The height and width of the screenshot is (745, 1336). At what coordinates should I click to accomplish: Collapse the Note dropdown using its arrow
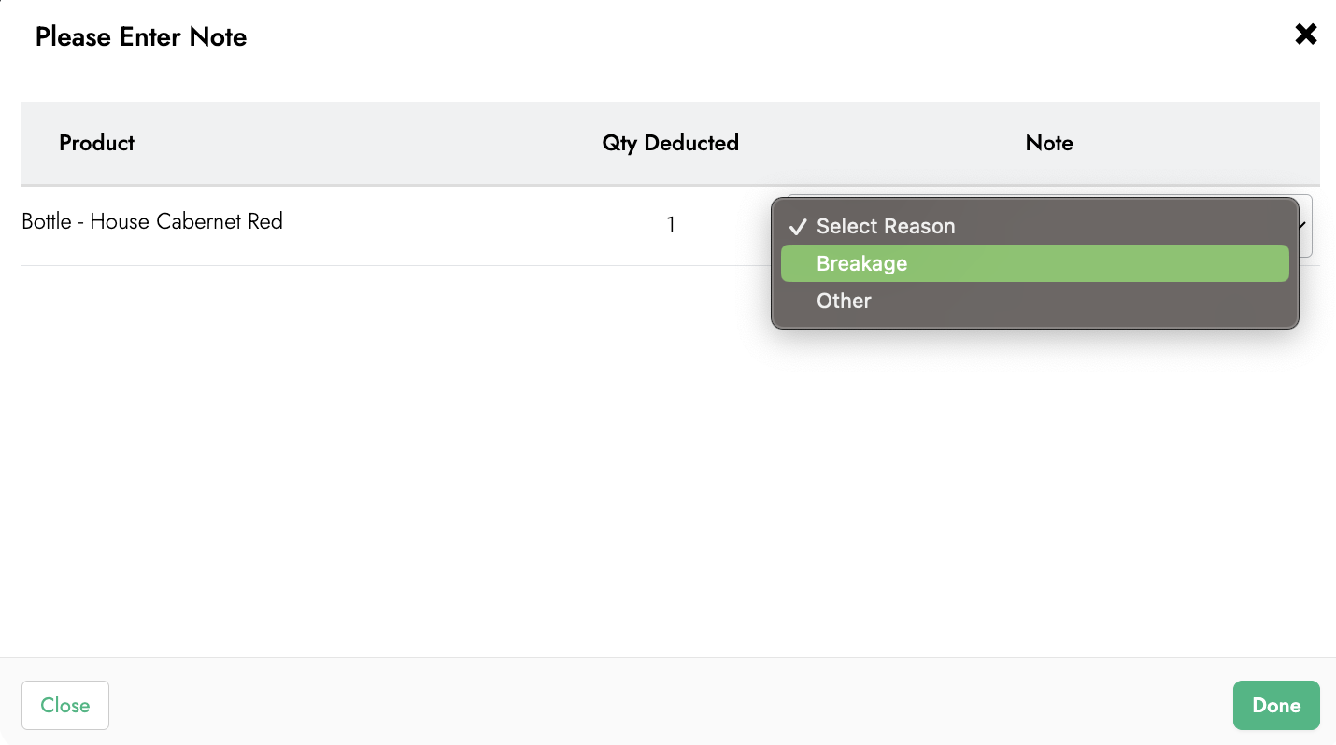(x=1304, y=226)
